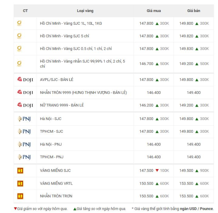Click the logo in the NHẪN TRÒN TRƠN row
The width and height of the screenshot is (218, 213).
20,196
